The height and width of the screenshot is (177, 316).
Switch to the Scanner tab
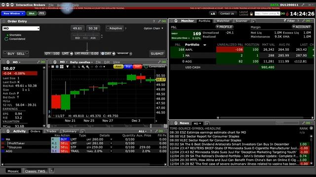241,21
